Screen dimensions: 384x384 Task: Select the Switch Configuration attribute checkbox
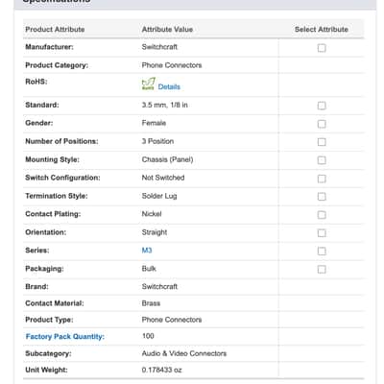point(322,179)
